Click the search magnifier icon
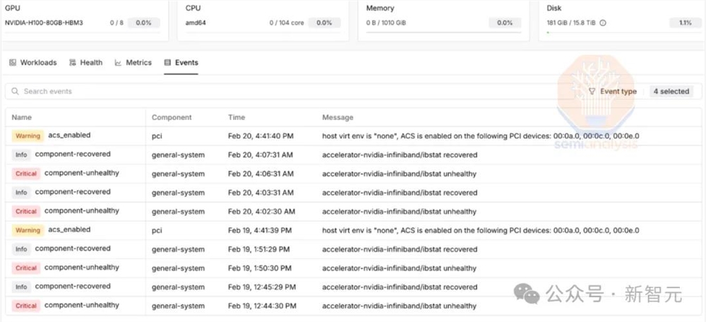Image resolution: width=706 pixels, height=322 pixels. [15, 92]
